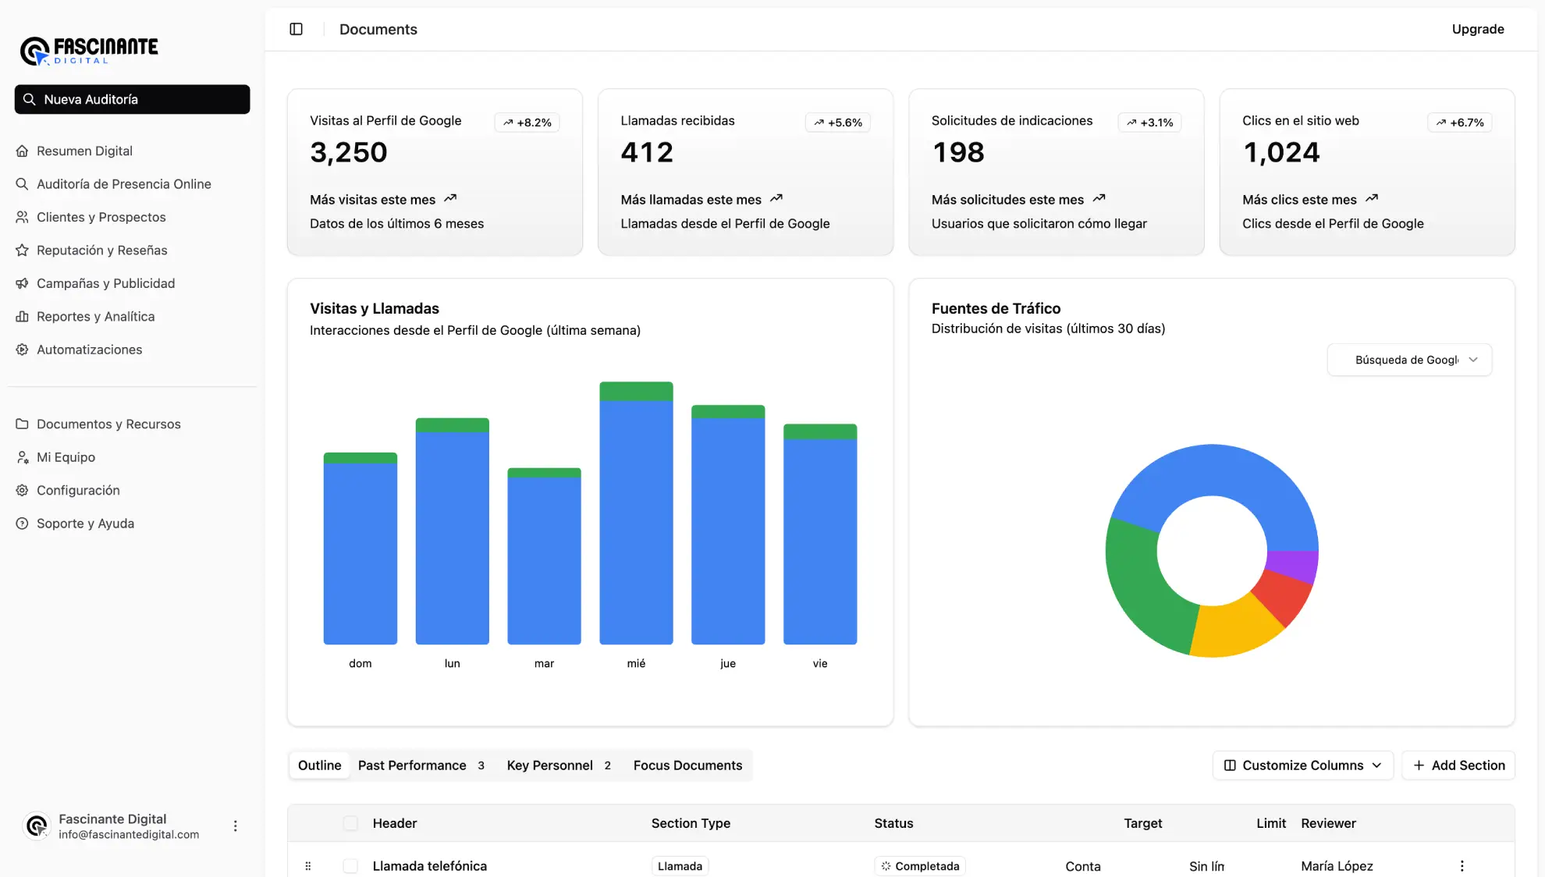This screenshot has width=1545, height=877.
Task: Open the Customize Columns dropdown
Action: click(1302, 765)
